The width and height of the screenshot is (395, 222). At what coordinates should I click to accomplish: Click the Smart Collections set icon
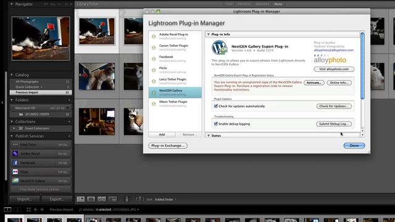click(20, 128)
